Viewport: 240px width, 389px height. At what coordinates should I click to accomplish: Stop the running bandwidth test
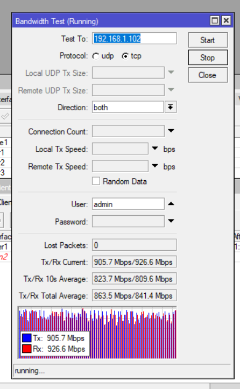click(x=208, y=58)
